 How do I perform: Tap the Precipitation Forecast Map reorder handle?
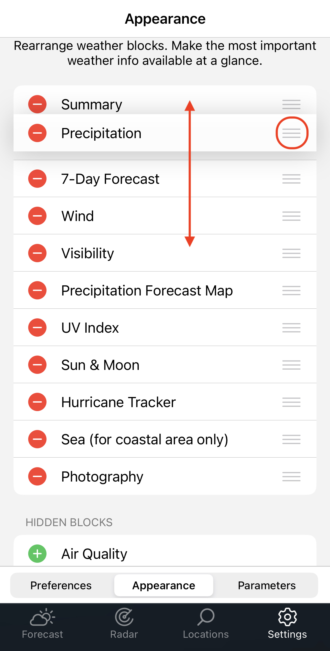(291, 290)
